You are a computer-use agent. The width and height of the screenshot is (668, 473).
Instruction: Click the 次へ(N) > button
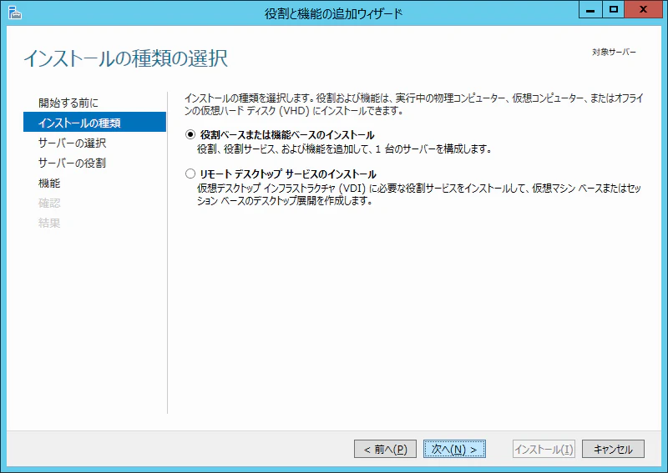pos(454,449)
